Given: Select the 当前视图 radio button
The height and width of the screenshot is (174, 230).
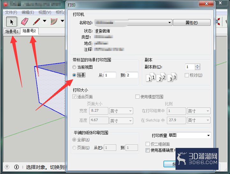Looking at the screenshot, I should (74, 67).
